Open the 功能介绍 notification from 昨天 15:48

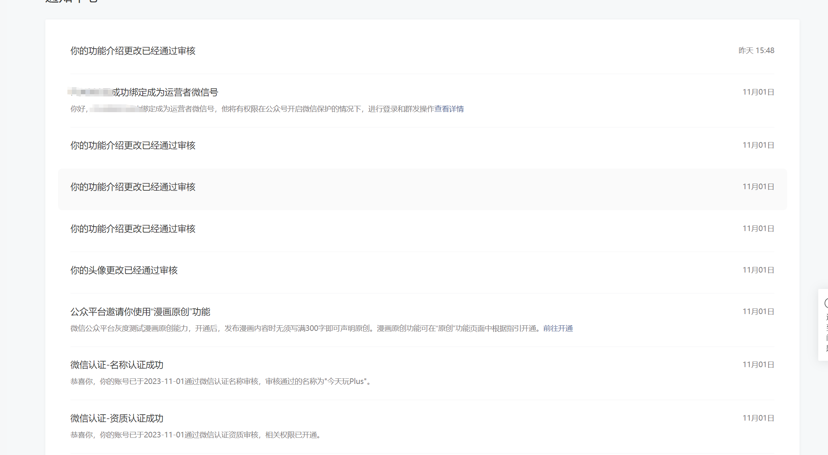point(133,51)
